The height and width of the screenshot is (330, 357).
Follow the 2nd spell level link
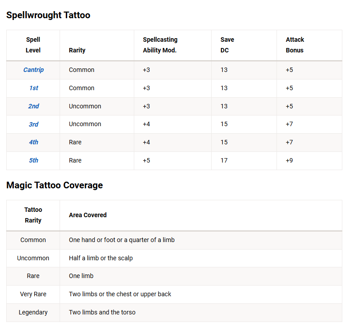point(33,106)
